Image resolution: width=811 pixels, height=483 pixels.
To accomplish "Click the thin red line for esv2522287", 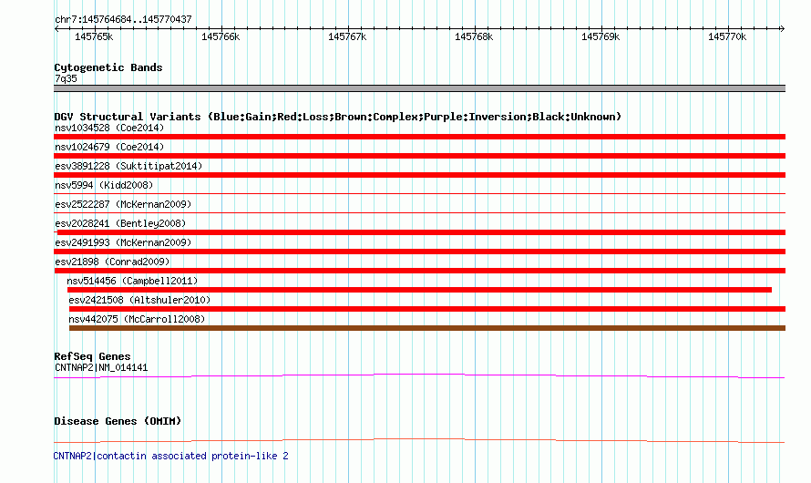I will point(419,212).
